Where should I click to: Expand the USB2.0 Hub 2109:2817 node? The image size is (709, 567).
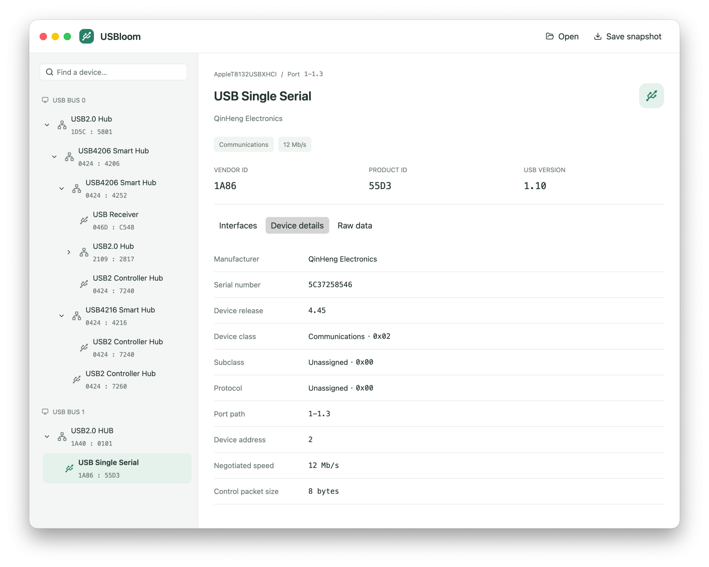[x=69, y=252]
